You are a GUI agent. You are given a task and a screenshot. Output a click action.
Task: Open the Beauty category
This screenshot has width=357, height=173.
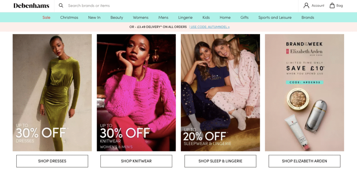pyautogui.click(x=117, y=17)
